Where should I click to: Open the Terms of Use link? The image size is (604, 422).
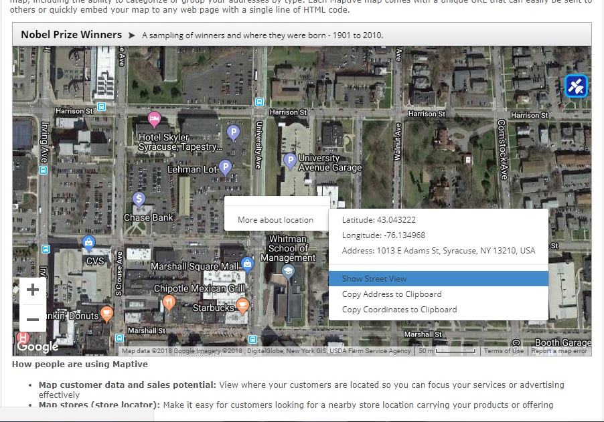[x=504, y=351]
